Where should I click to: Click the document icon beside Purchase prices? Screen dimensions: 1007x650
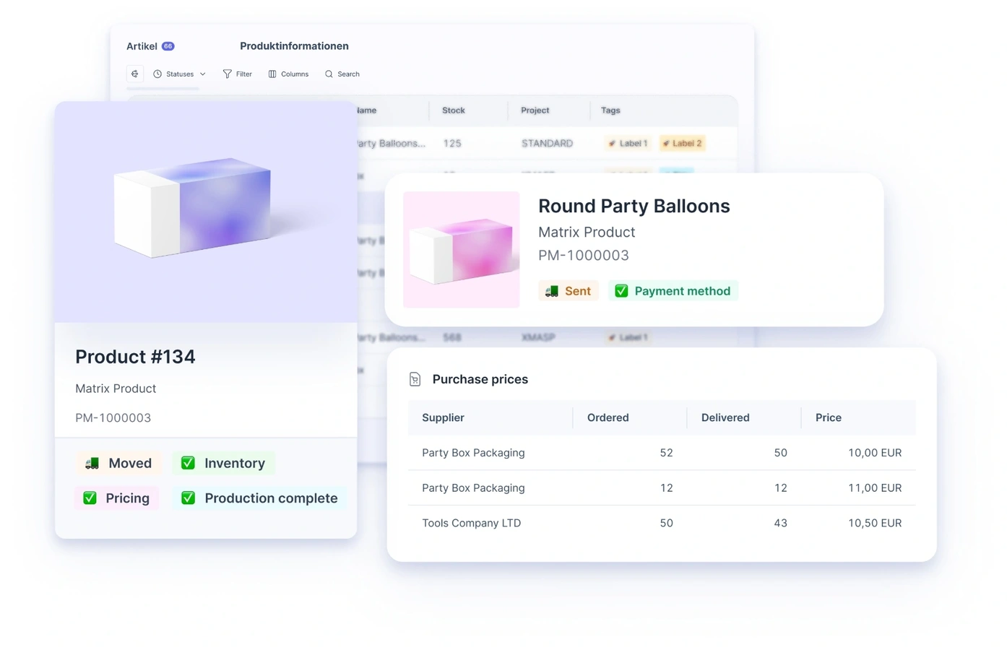415,379
